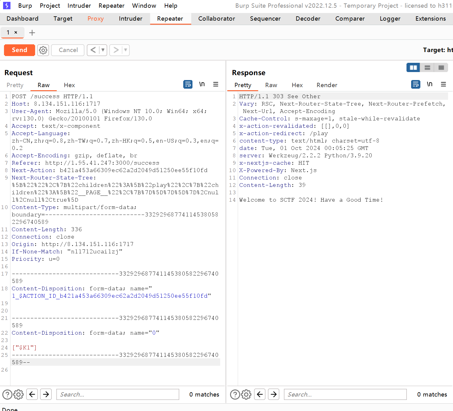Screen dimensions: 453x411
Task: Click the Target host label
Action: [438, 50]
